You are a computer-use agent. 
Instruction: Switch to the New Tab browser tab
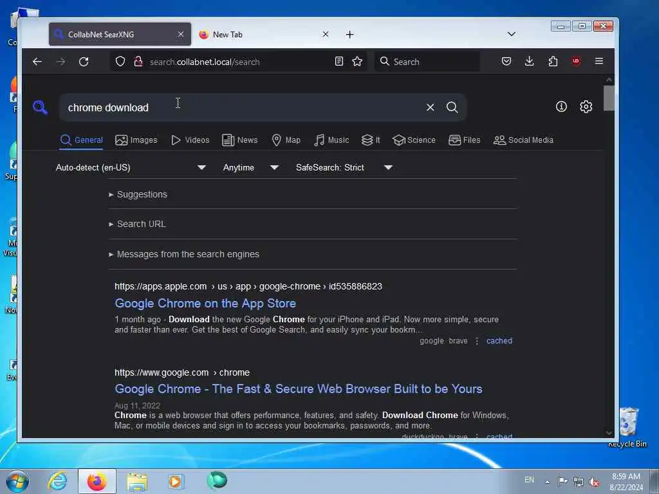[x=264, y=35]
